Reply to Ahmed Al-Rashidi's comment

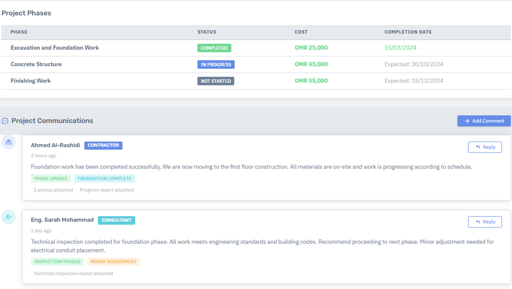point(485,147)
